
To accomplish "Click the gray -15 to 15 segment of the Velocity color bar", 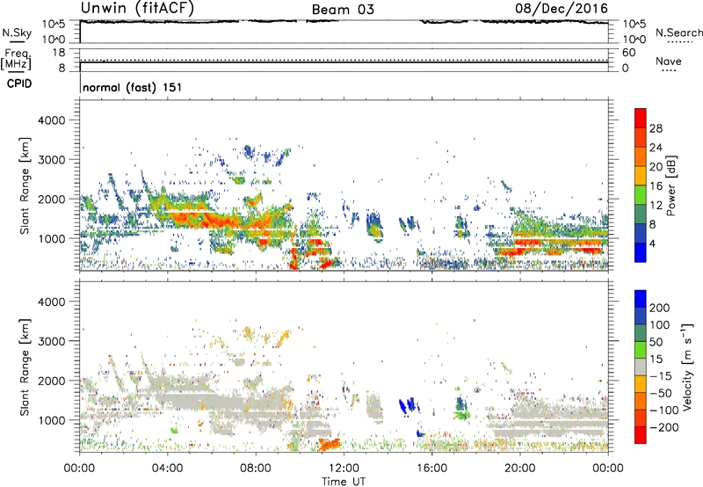I will pos(641,367).
